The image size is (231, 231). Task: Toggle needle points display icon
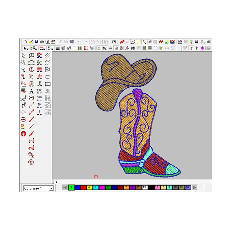click(x=150, y=42)
